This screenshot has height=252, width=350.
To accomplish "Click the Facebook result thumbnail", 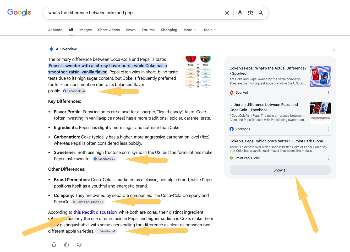I will pos(320,113).
